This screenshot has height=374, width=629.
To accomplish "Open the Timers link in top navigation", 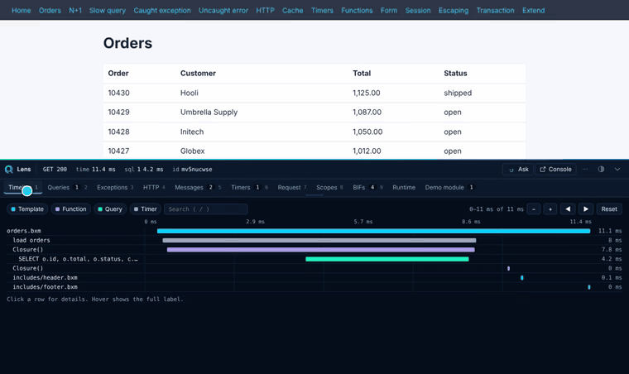I will (322, 11).
